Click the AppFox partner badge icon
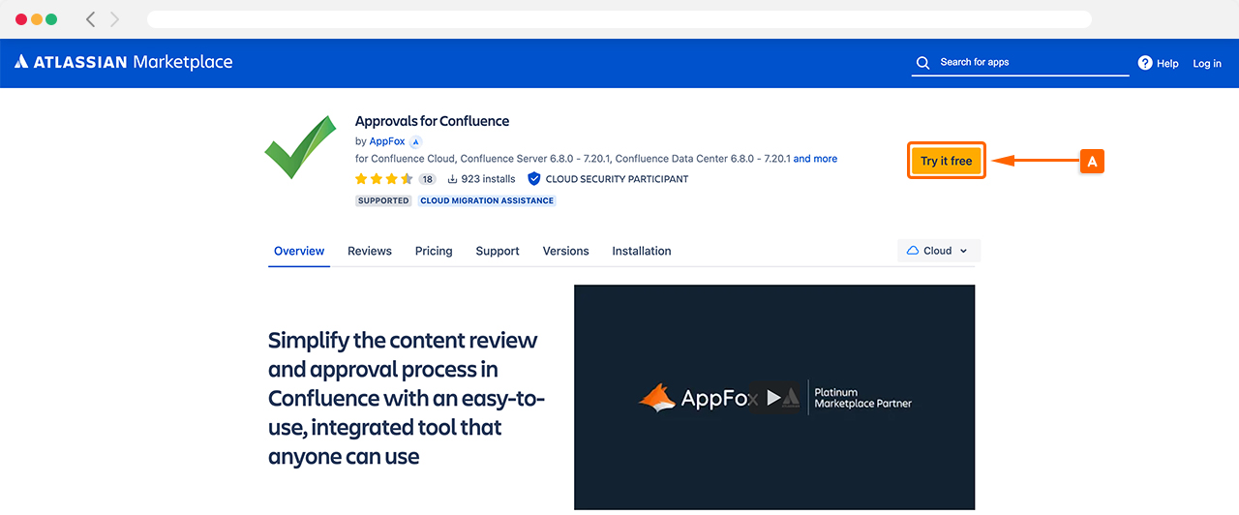1239x515 pixels. 416,141
